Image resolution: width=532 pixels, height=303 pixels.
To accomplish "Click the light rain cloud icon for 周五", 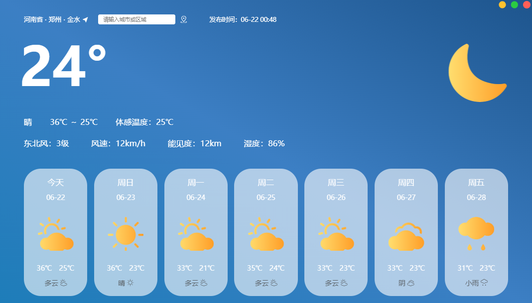I will coord(476,233).
